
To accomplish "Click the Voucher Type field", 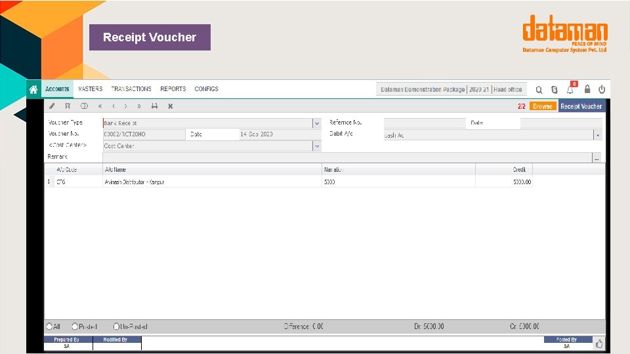I will pos(208,123).
